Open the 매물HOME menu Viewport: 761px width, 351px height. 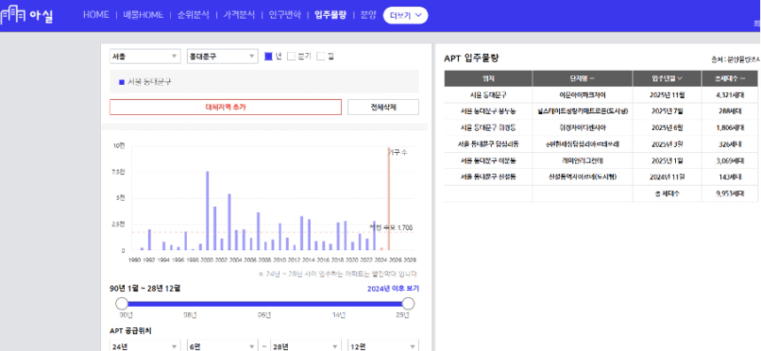pyautogui.click(x=144, y=15)
